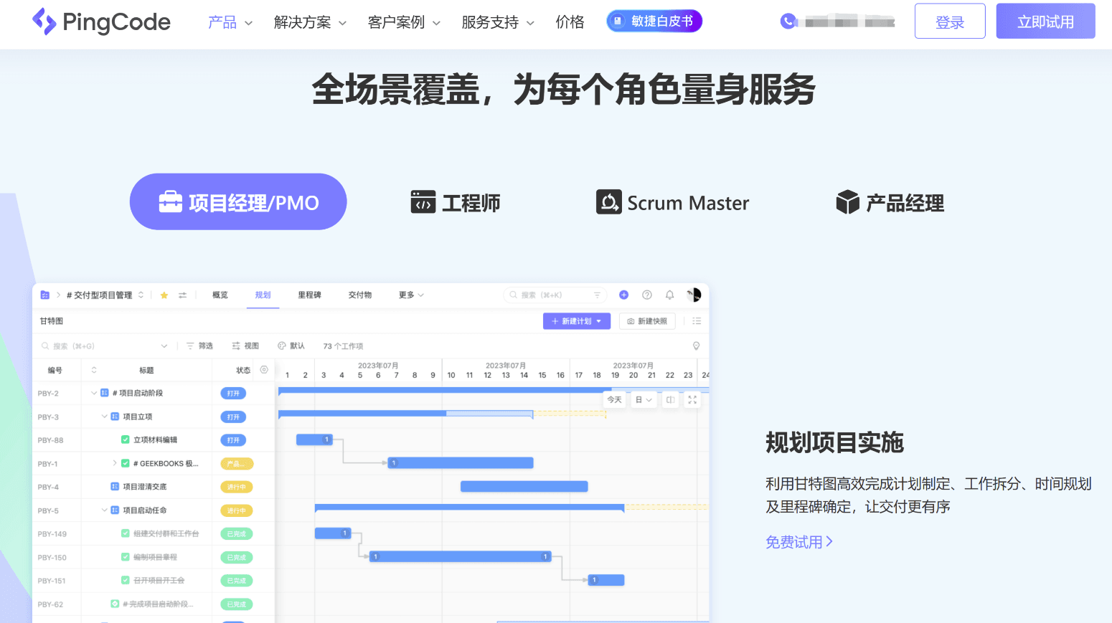The height and width of the screenshot is (623, 1112).
Task: Open the 解决方案 dropdown menu
Action: [310, 22]
